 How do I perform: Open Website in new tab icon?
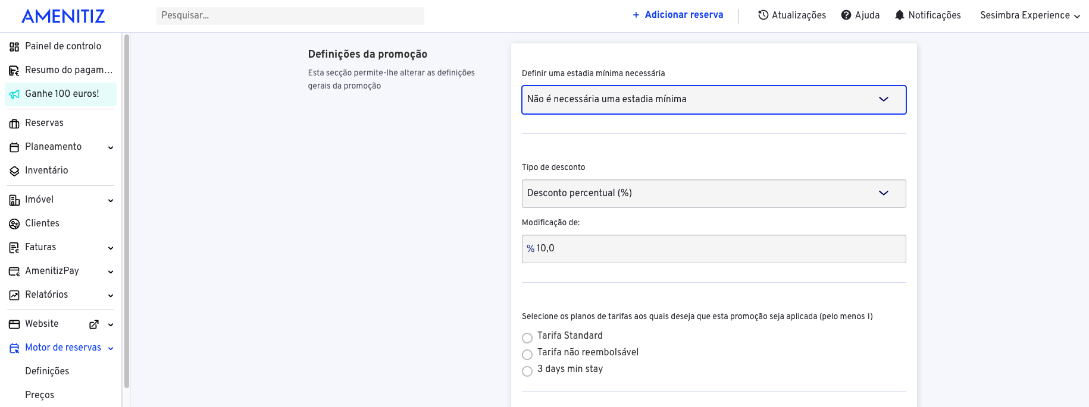pos(94,324)
